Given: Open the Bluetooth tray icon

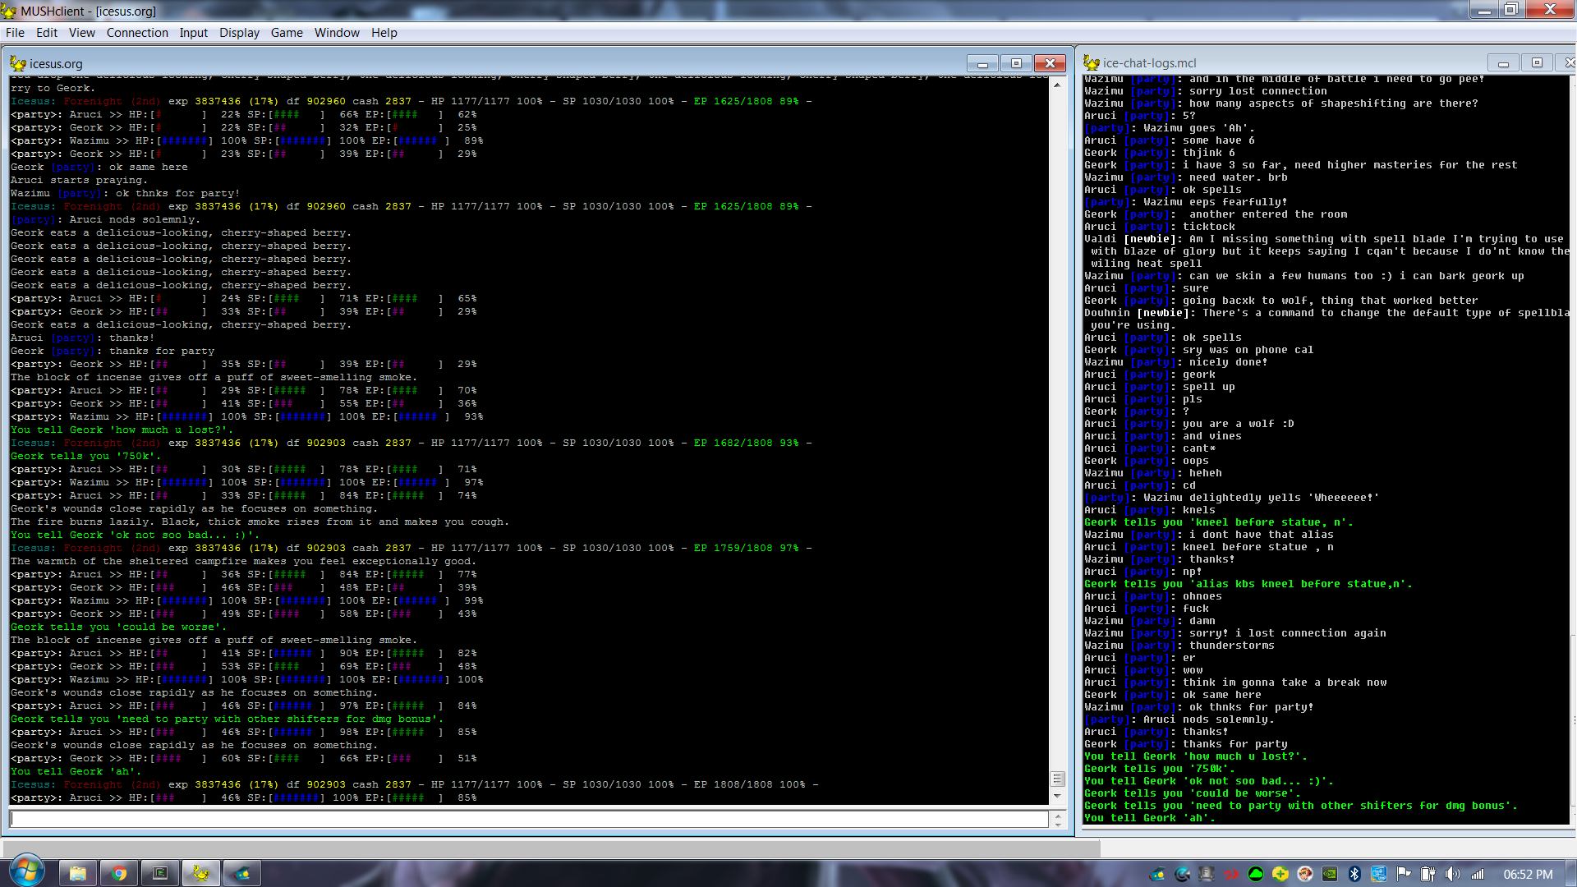Looking at the screenshot, I should point(1354,874).
